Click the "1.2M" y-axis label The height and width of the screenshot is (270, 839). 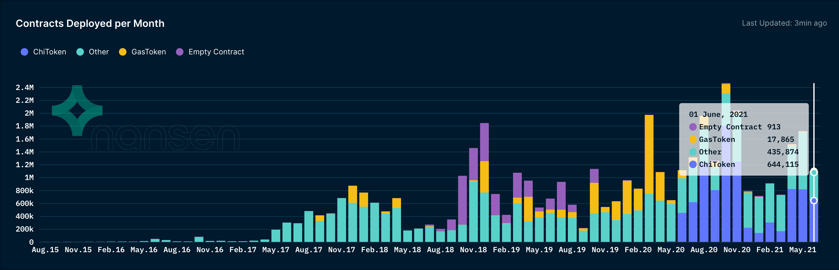[25, 165]
